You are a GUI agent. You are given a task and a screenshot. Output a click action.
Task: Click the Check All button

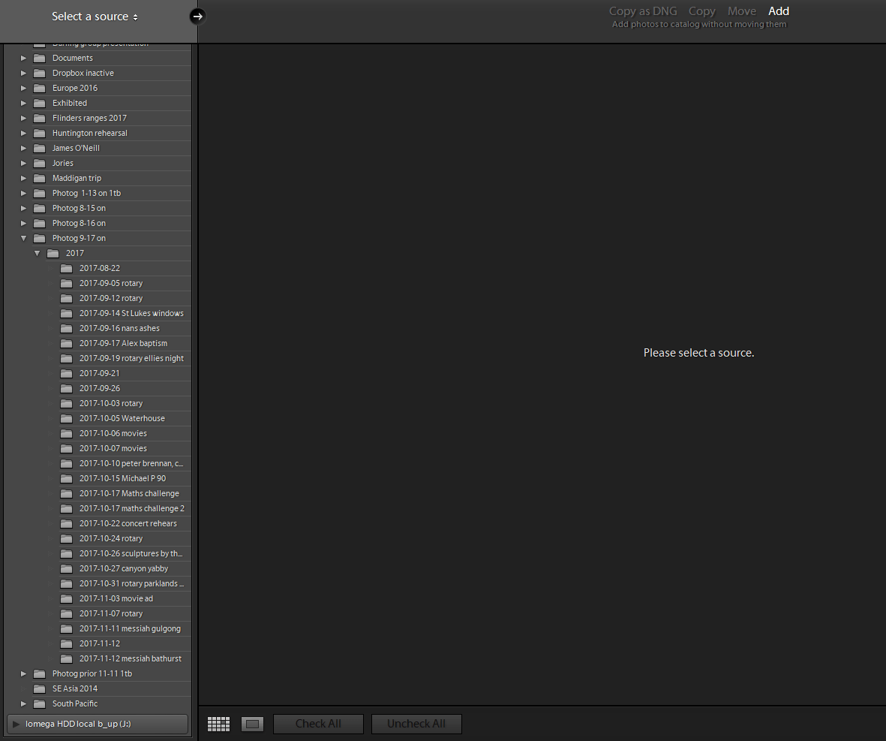click(x=318, y=723)
